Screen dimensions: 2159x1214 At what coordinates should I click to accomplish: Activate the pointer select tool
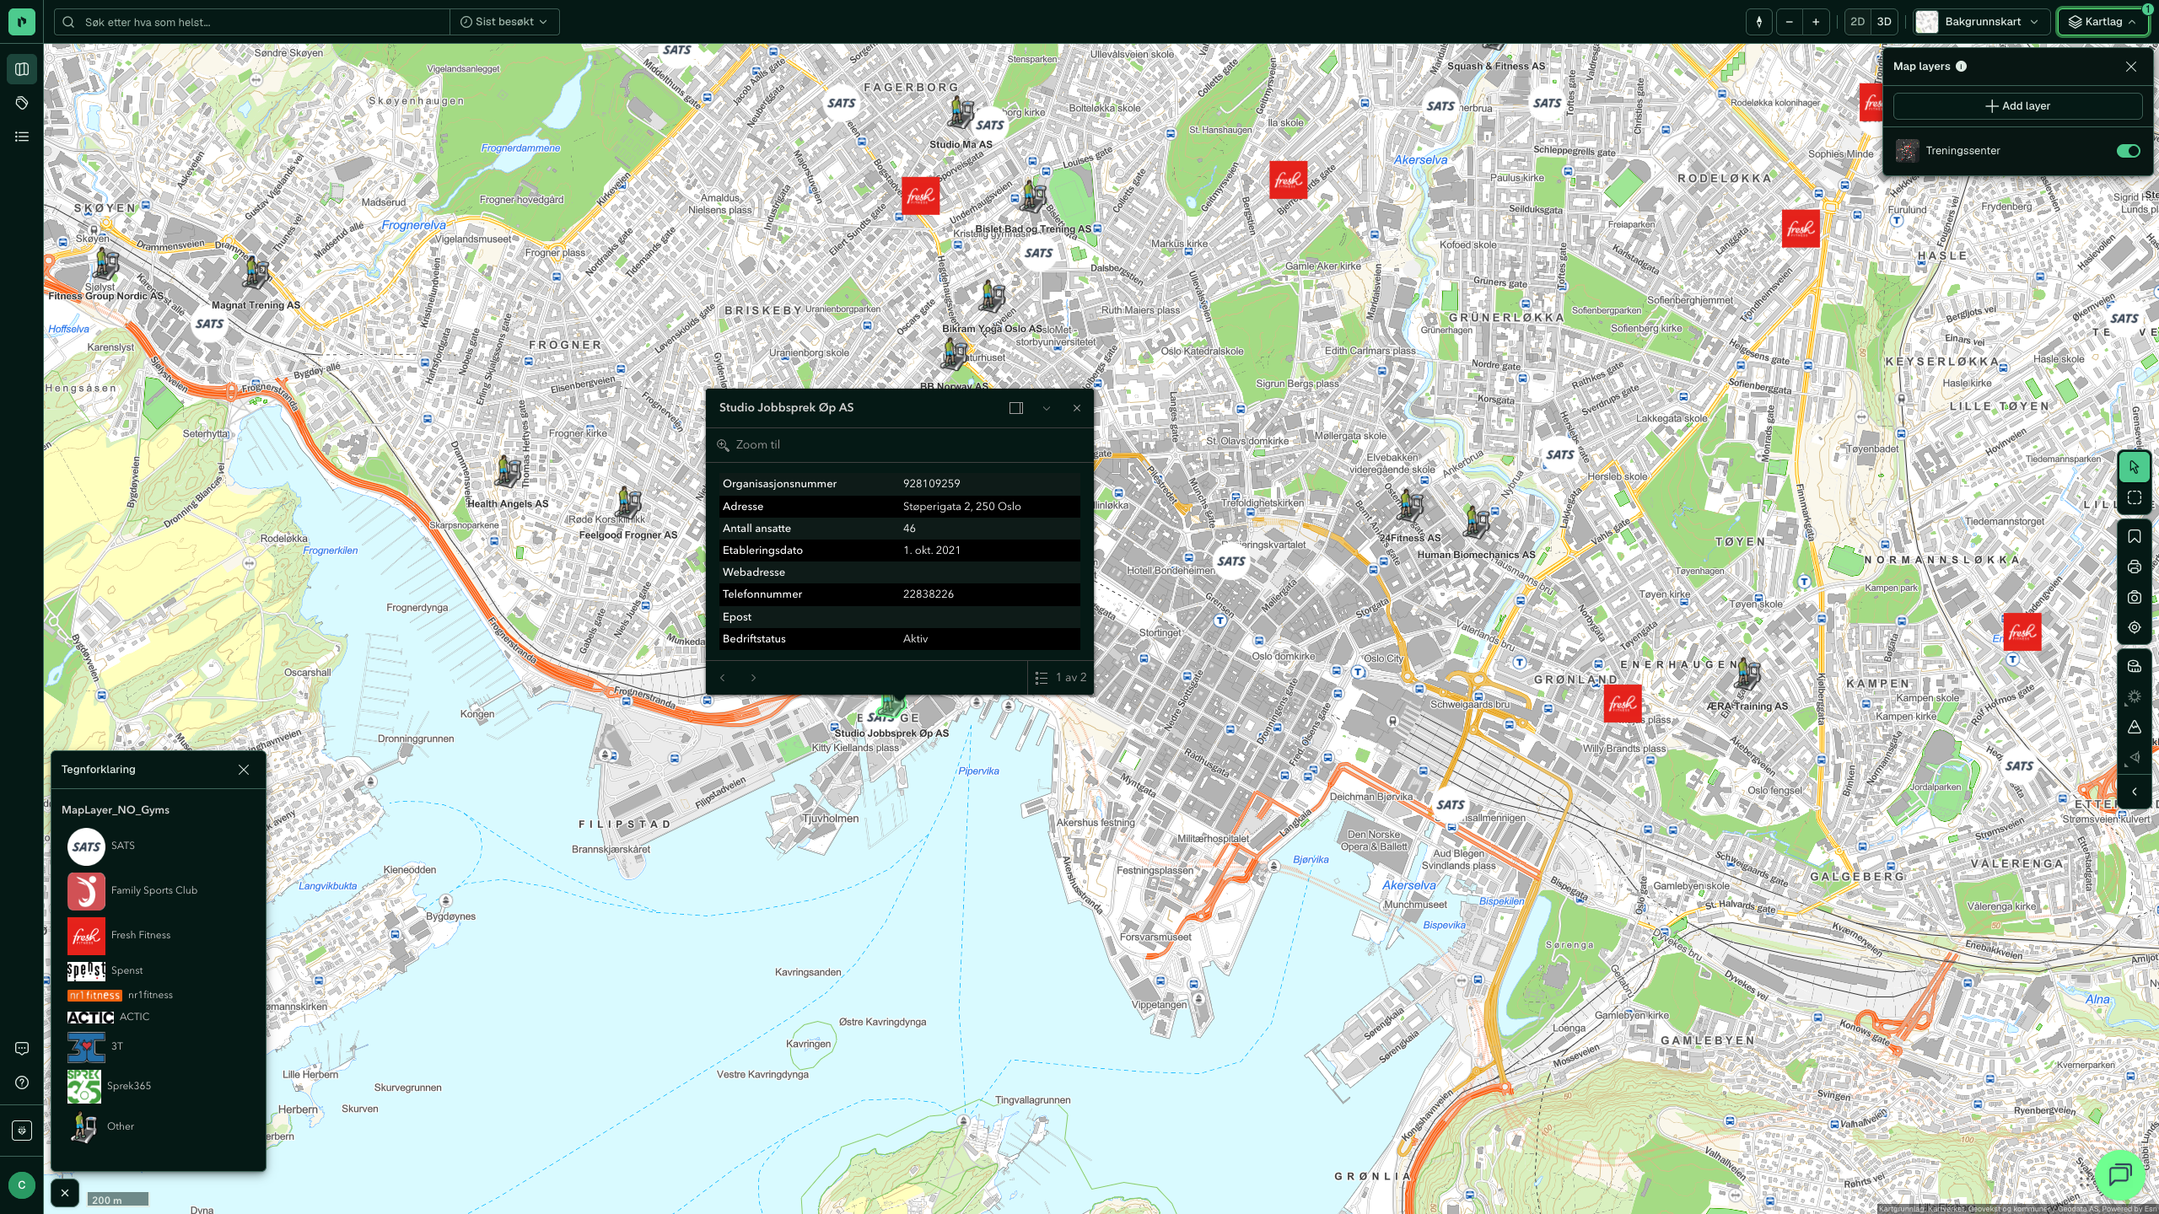[x=2135, y=467]
